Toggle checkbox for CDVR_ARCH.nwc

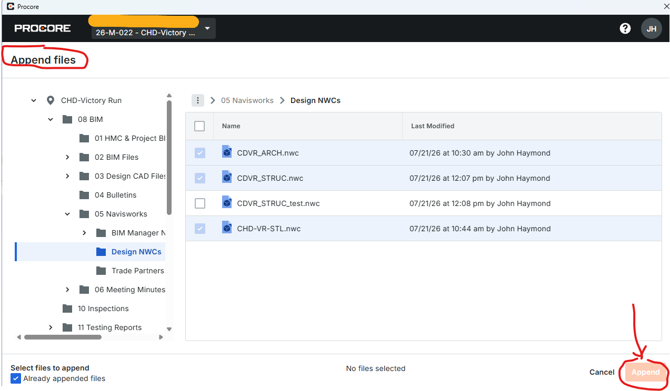(200, 153)
